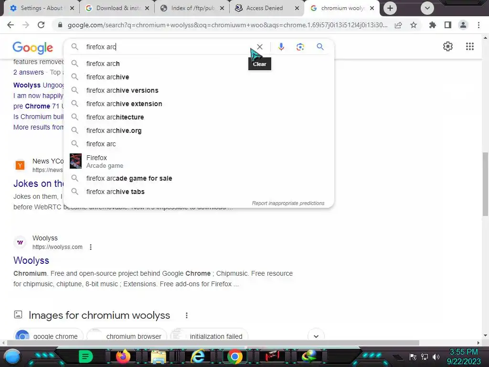Share this page from the address bar
Viewport: 489px width, 367px height.
[x=398, y=25]
